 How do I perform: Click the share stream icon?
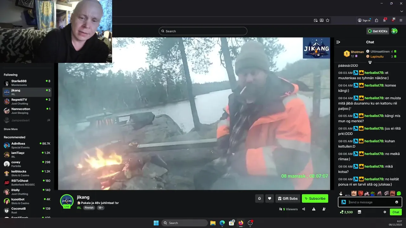coord(304,209)
